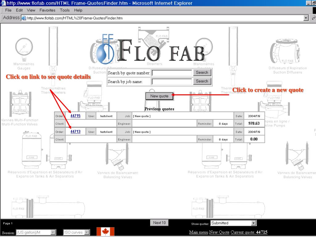
Task: Open the Favorites menu
Action: 47,10
